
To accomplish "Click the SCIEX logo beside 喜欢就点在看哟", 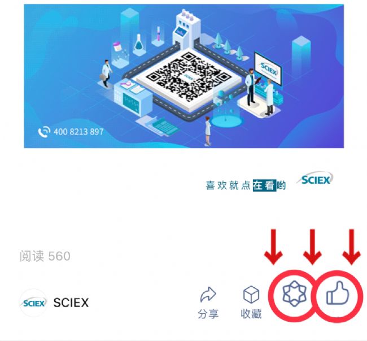I will click(x=315, y=180).
